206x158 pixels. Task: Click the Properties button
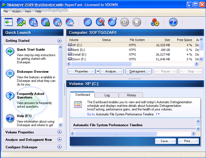point(82,71)
